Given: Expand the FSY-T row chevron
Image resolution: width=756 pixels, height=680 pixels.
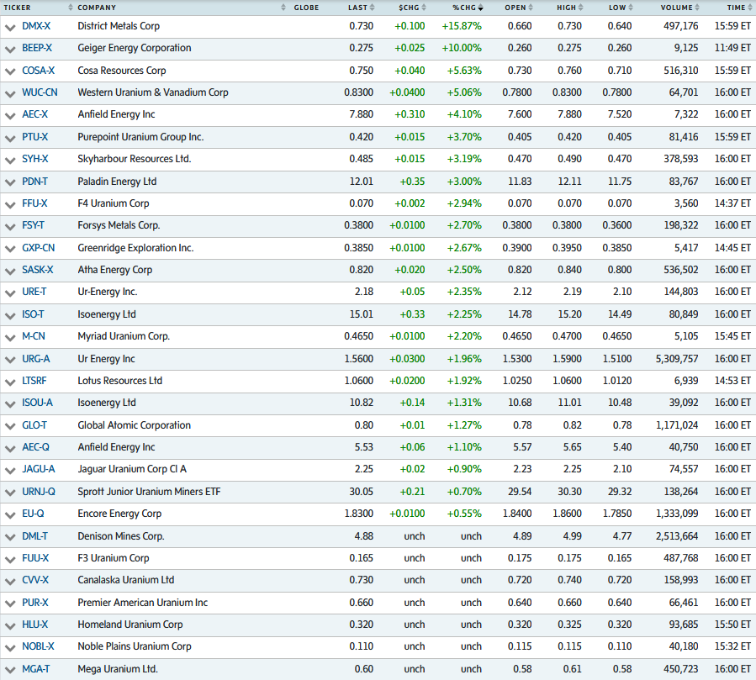Looking at the screenshot, I should (x=9, y=226).
